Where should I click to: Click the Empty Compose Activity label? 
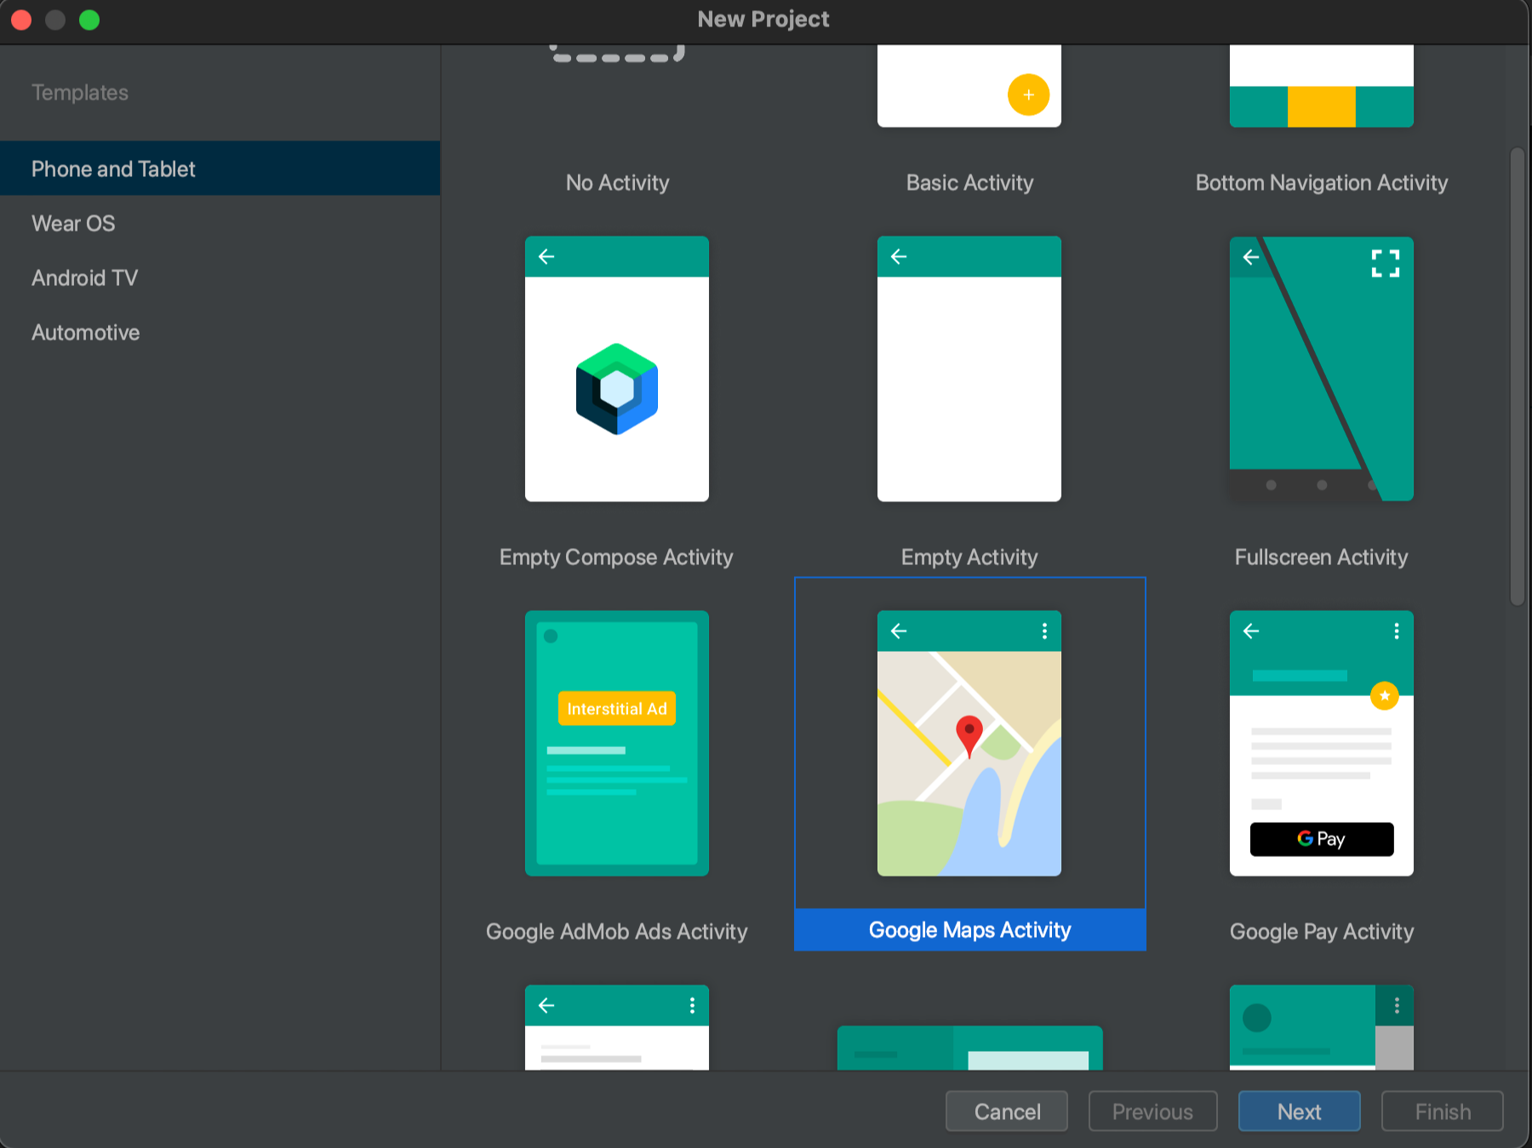point(616,557)
